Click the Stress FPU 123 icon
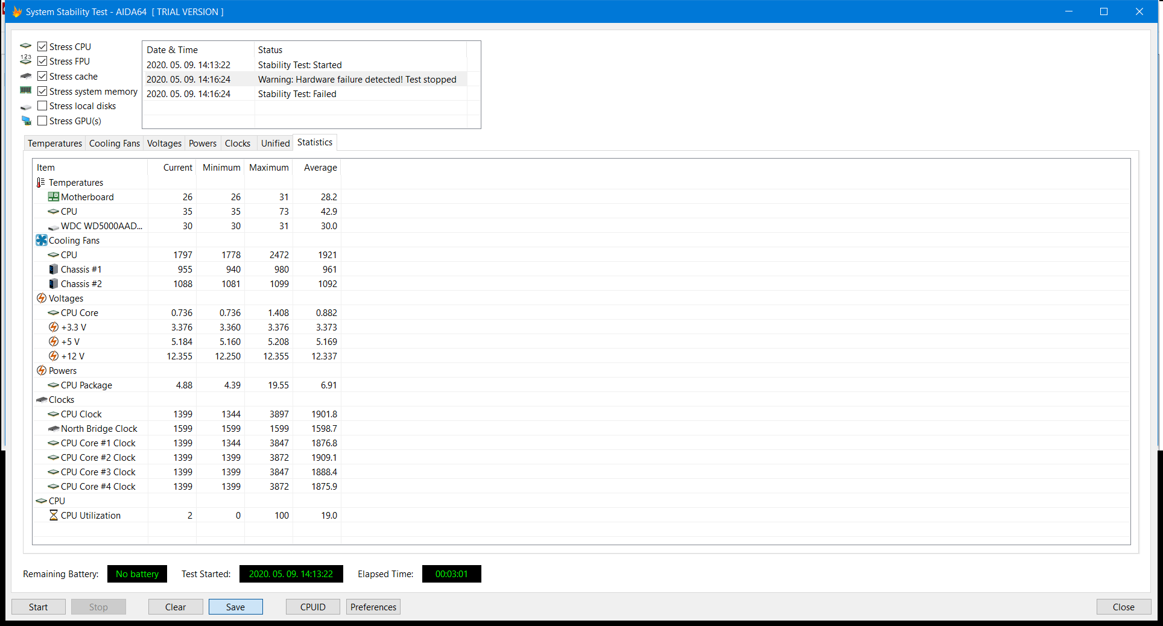The height and width of the screenshot is (626, 1163). click(x=26, y=60)
